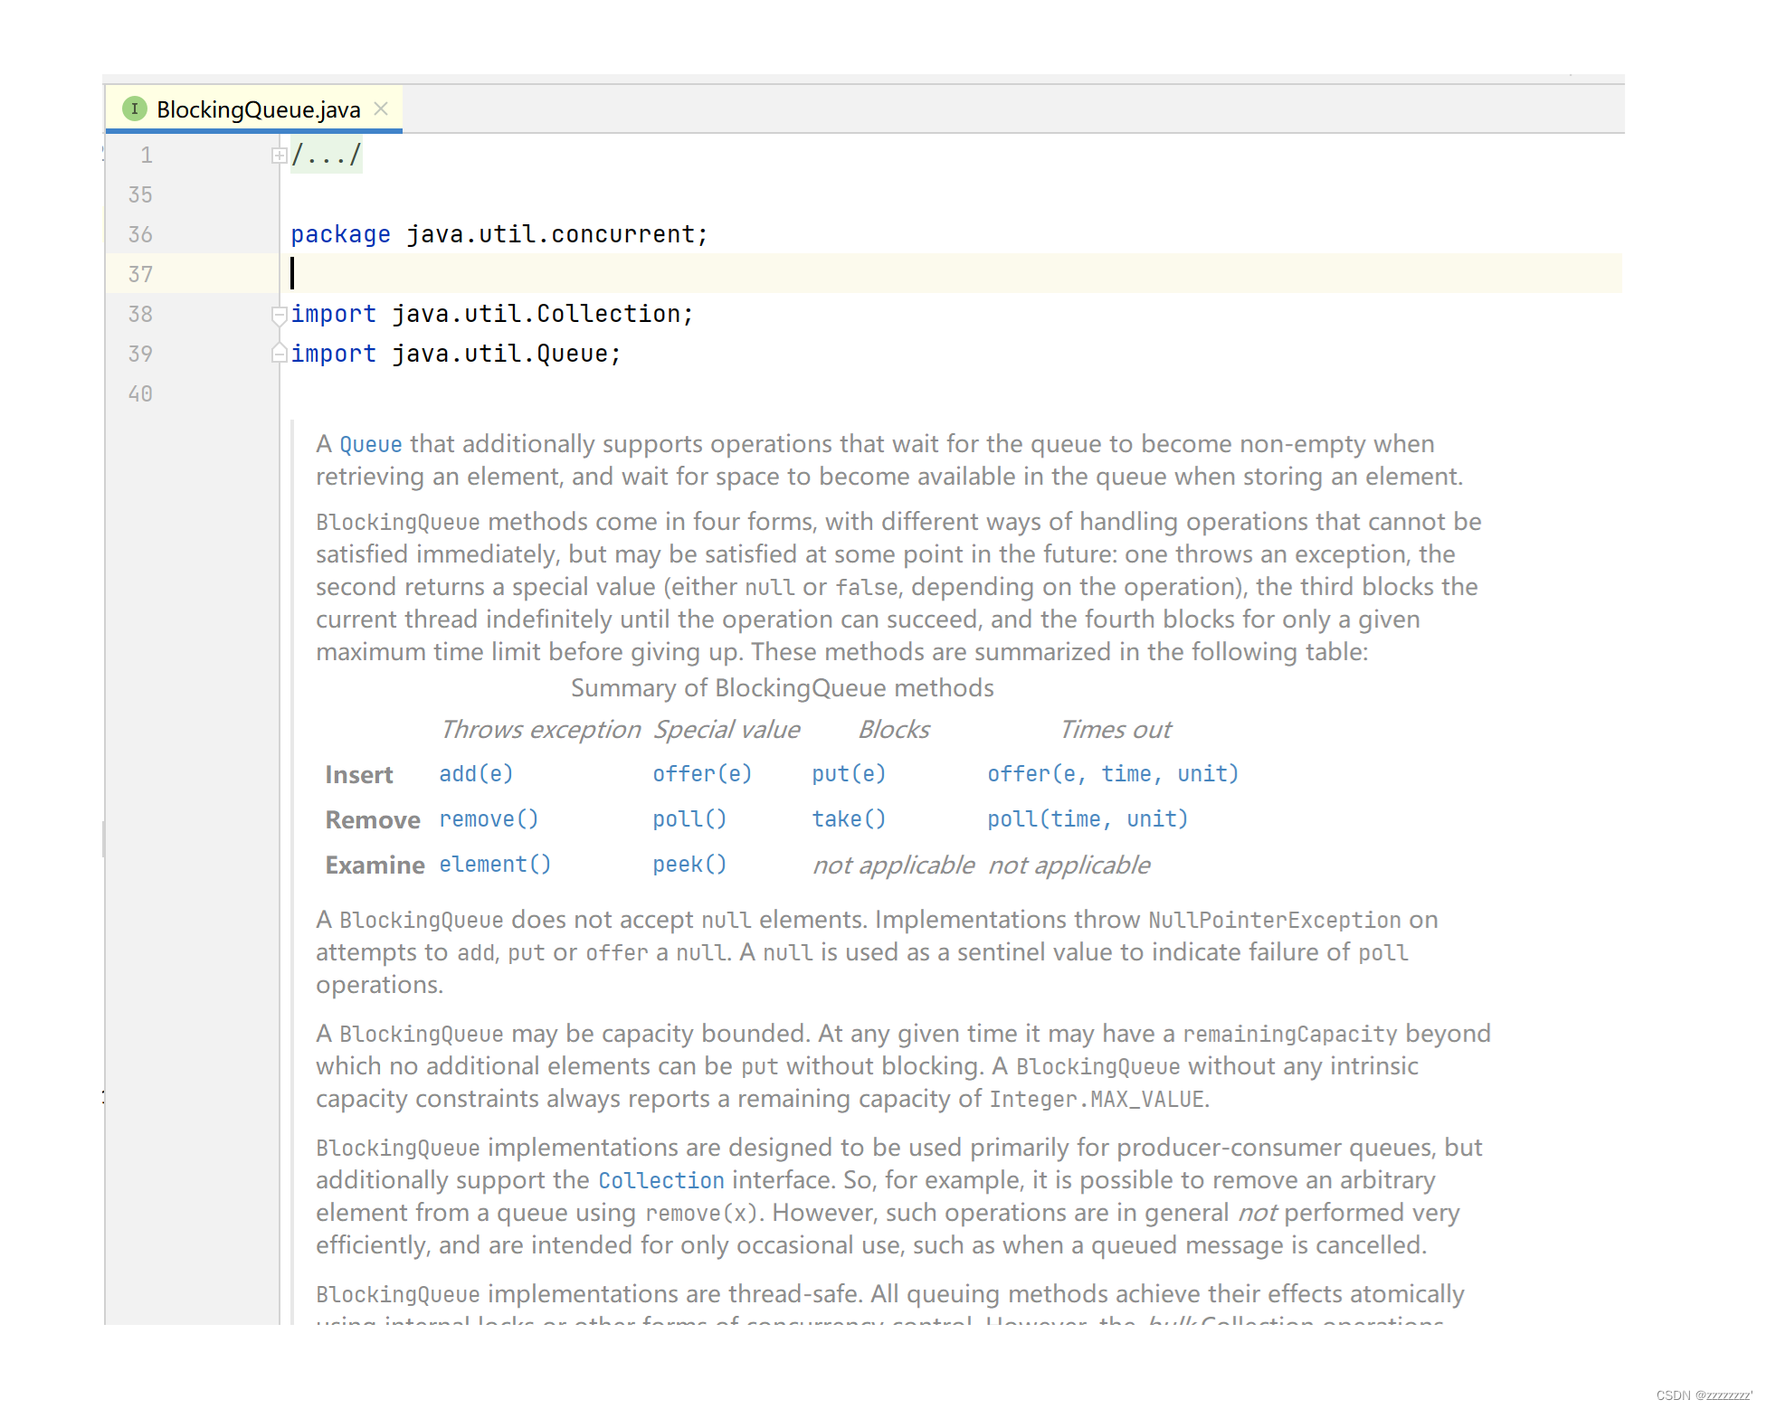Viewport: 1766px width, 1409px height.
Task: Click the 'Blocks' column header
Action: 894,730
